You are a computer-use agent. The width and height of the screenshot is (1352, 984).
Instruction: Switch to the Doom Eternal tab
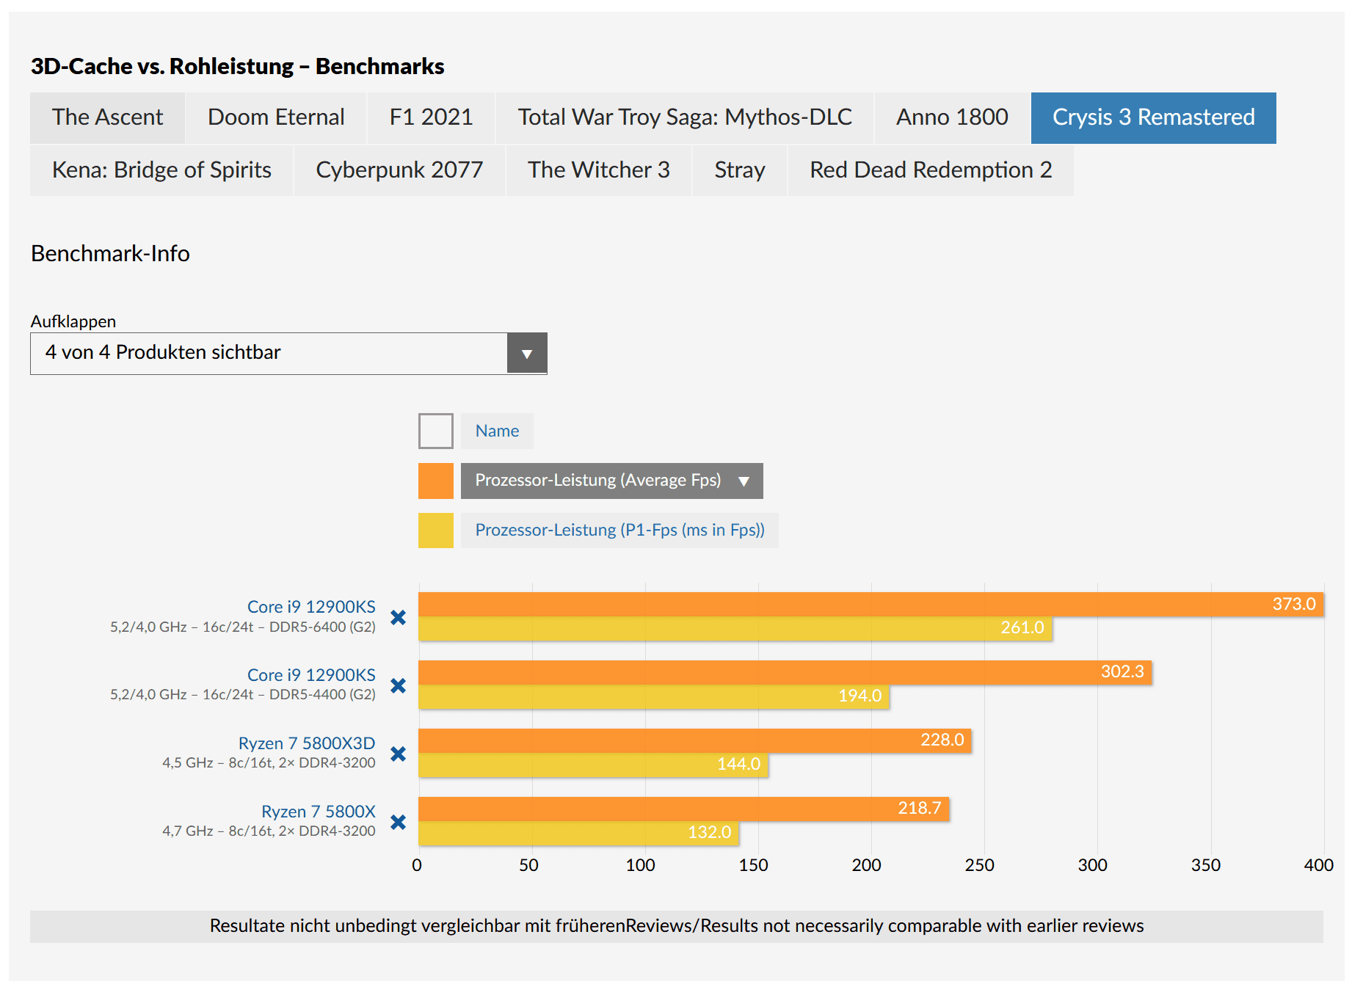(x=276, y=117)
